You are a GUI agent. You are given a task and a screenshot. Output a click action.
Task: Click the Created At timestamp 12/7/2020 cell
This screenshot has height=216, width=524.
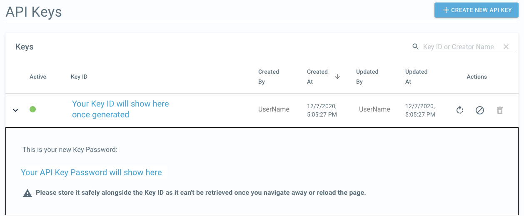point(322,110)
